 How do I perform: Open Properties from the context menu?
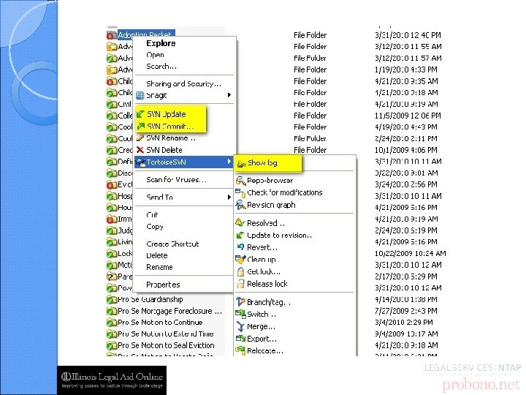pyautogui.click(x=163, y=285)
